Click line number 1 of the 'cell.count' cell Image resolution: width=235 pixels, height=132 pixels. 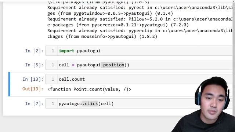(x=53, y=79)
